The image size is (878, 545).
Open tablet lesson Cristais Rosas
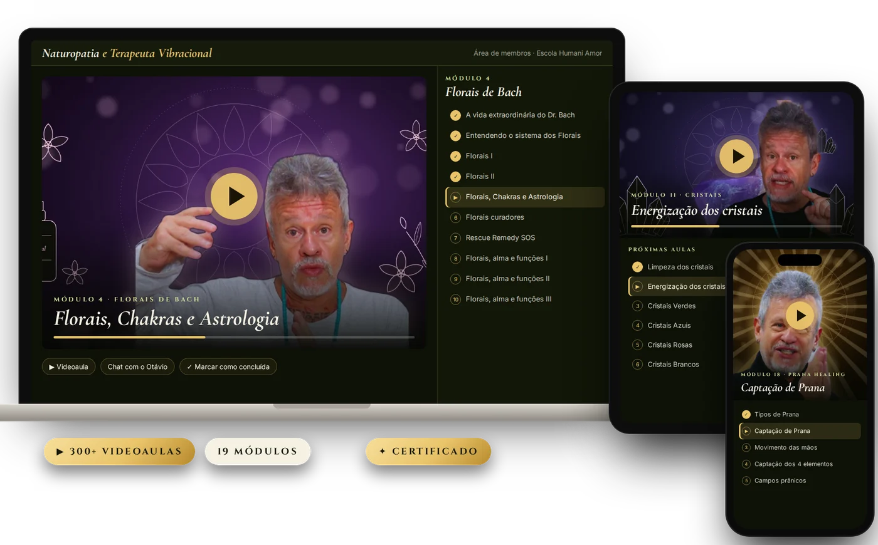677,345
